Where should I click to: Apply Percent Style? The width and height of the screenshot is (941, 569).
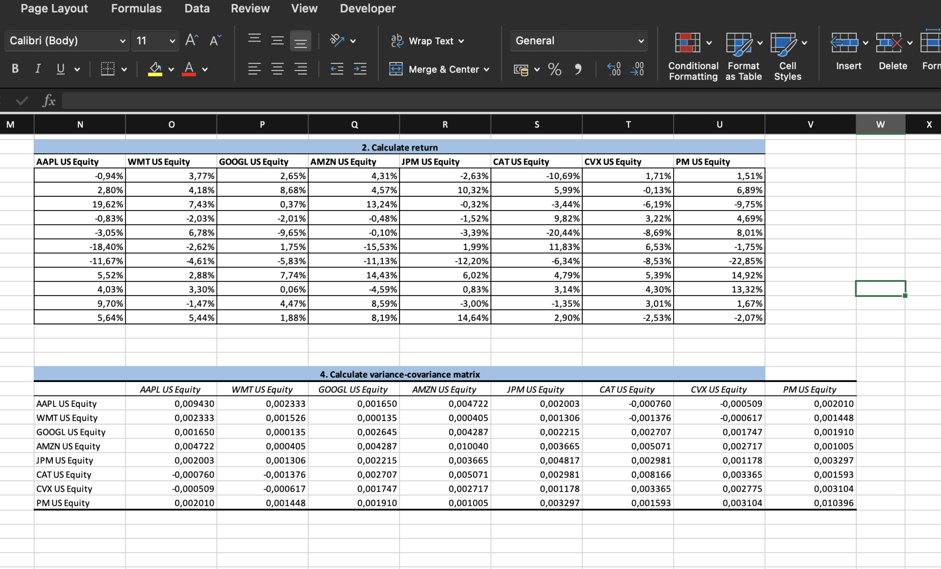tap(555, 69)
